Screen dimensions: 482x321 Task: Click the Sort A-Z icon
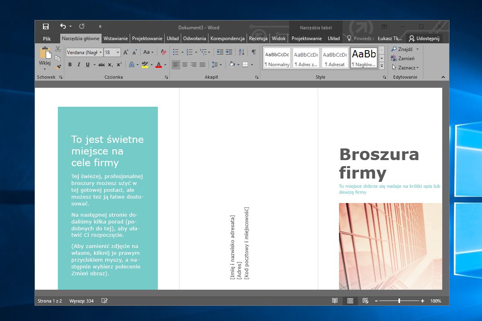[241, 52]
